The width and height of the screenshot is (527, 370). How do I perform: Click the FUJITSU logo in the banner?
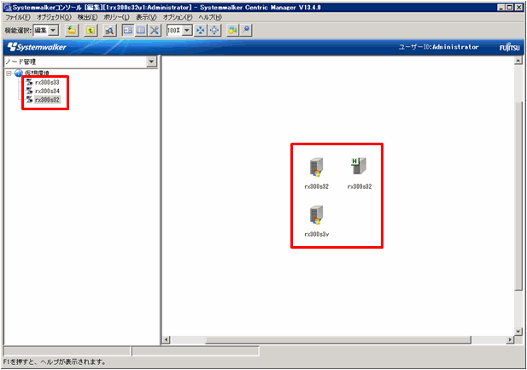click(509, 47)
